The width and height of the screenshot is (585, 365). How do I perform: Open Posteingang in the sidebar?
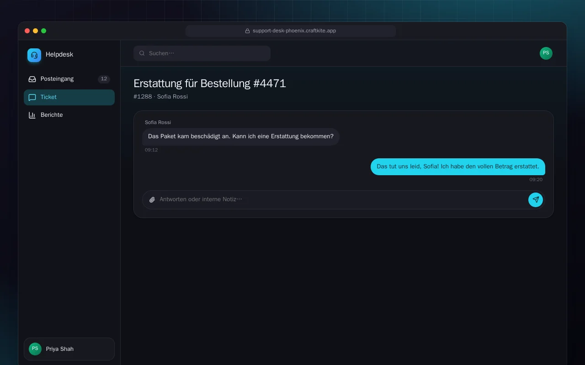69,79
